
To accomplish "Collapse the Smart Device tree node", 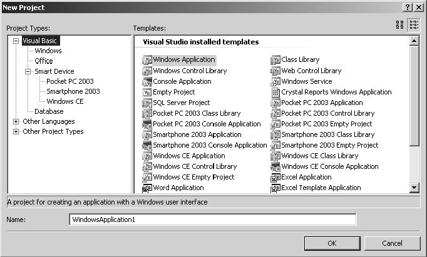I will pos(28,71).
